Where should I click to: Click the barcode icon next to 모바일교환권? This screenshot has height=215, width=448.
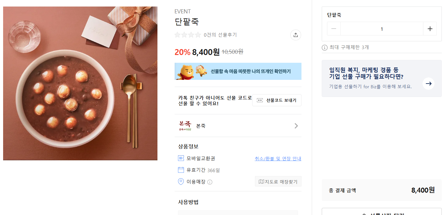coord(181,158)
